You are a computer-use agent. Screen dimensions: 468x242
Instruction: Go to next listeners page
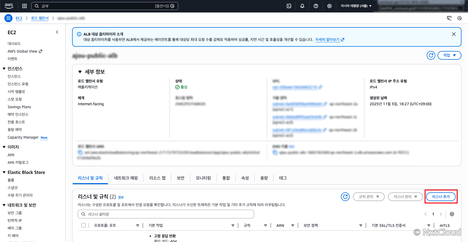(441, 214)
